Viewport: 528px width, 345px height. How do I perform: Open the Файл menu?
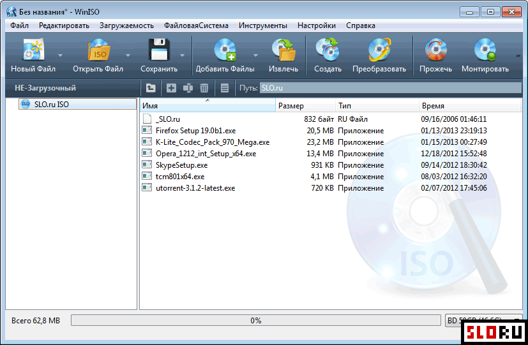[x=20, y=26]
